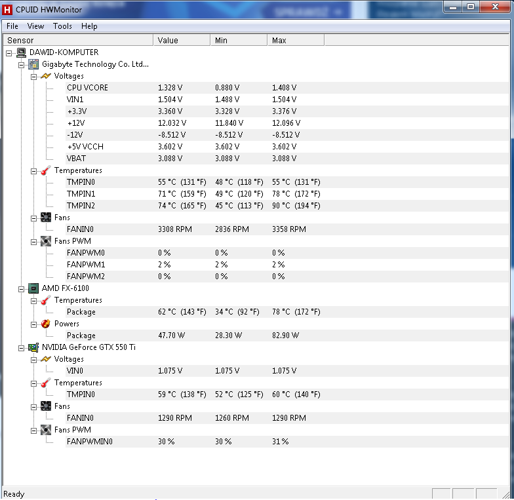Open the View menu

pyautogui.click(x=35, y=26)
